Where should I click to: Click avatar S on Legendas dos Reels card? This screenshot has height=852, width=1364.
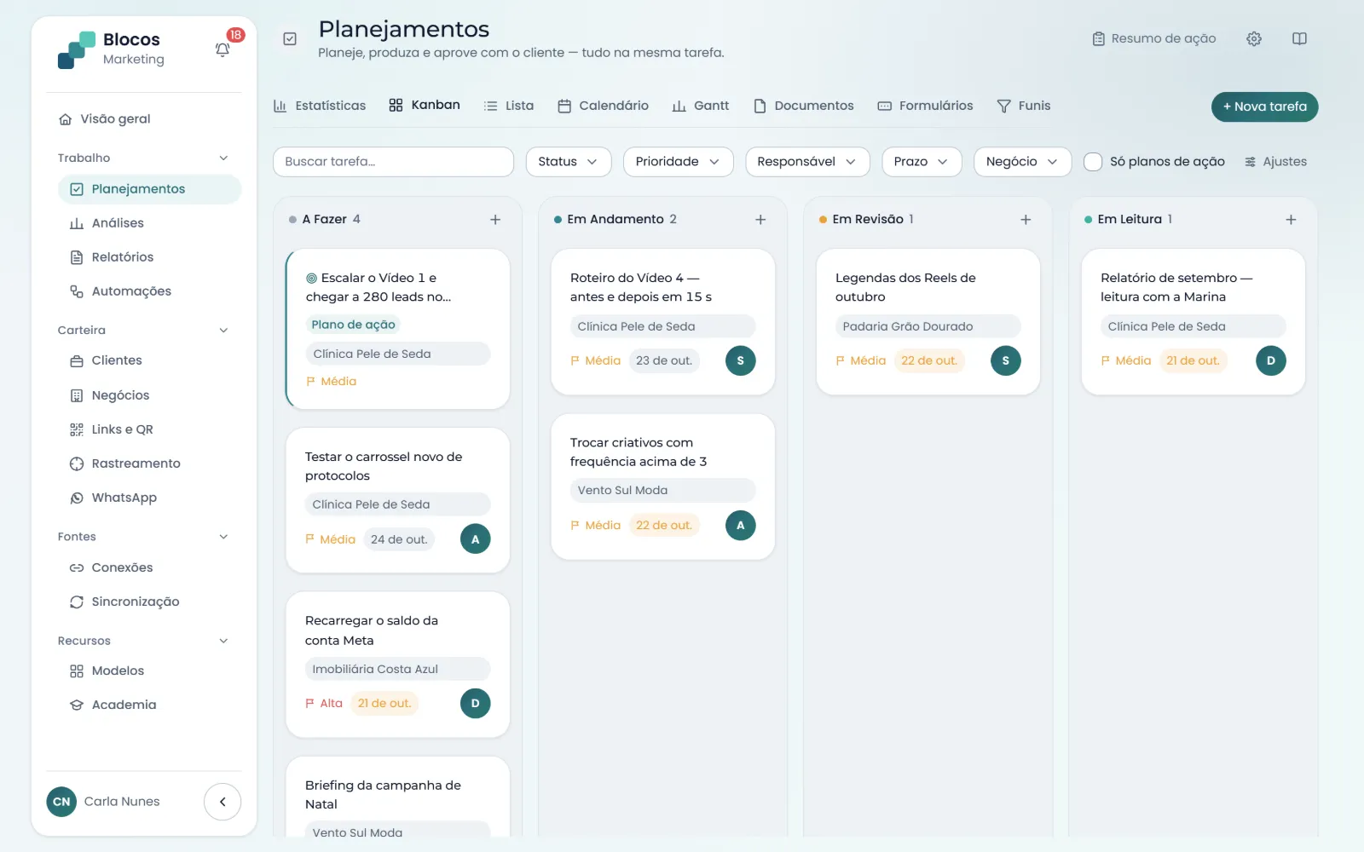[x=1005, y=360]
